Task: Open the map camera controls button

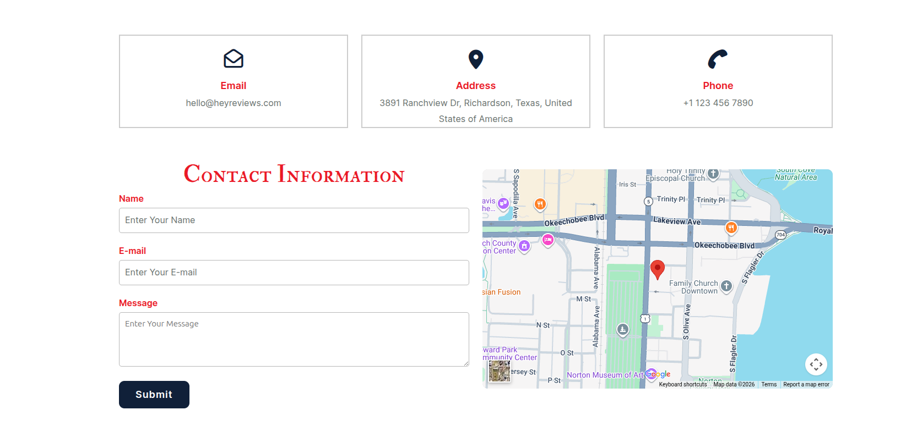Action: tap(816, 364)
